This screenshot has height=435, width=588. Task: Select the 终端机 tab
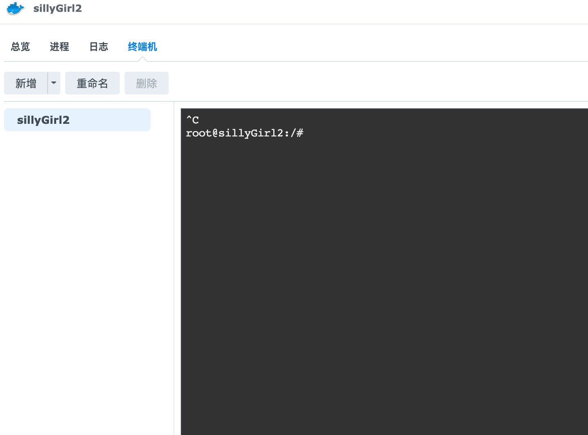point(142,47)
